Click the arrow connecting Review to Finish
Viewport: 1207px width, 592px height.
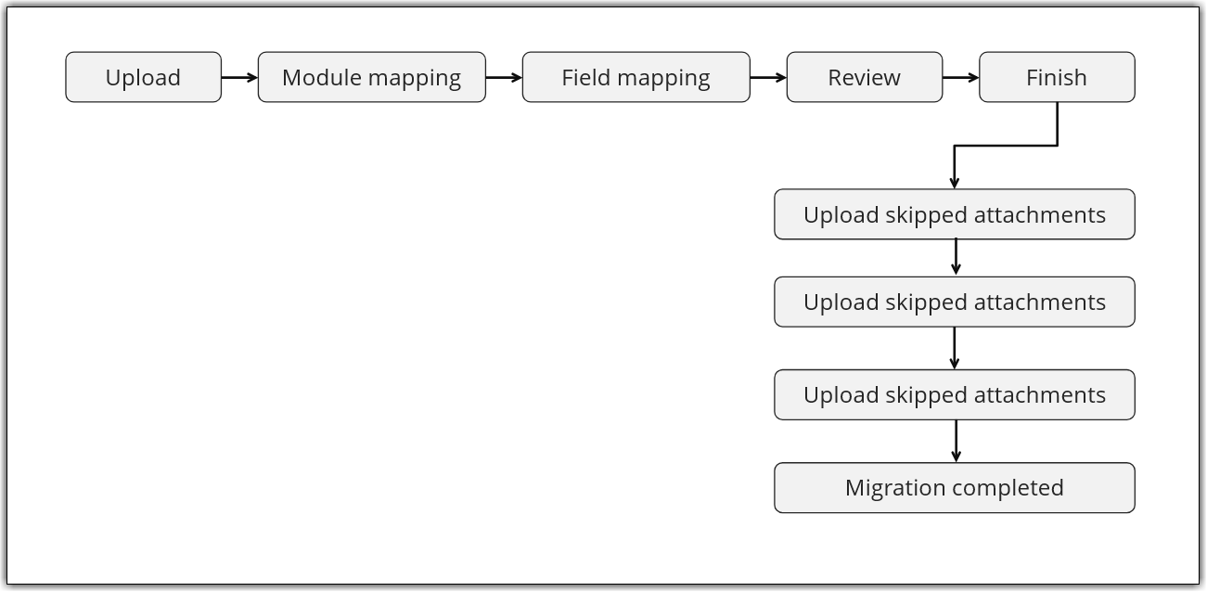click(959, 78)
